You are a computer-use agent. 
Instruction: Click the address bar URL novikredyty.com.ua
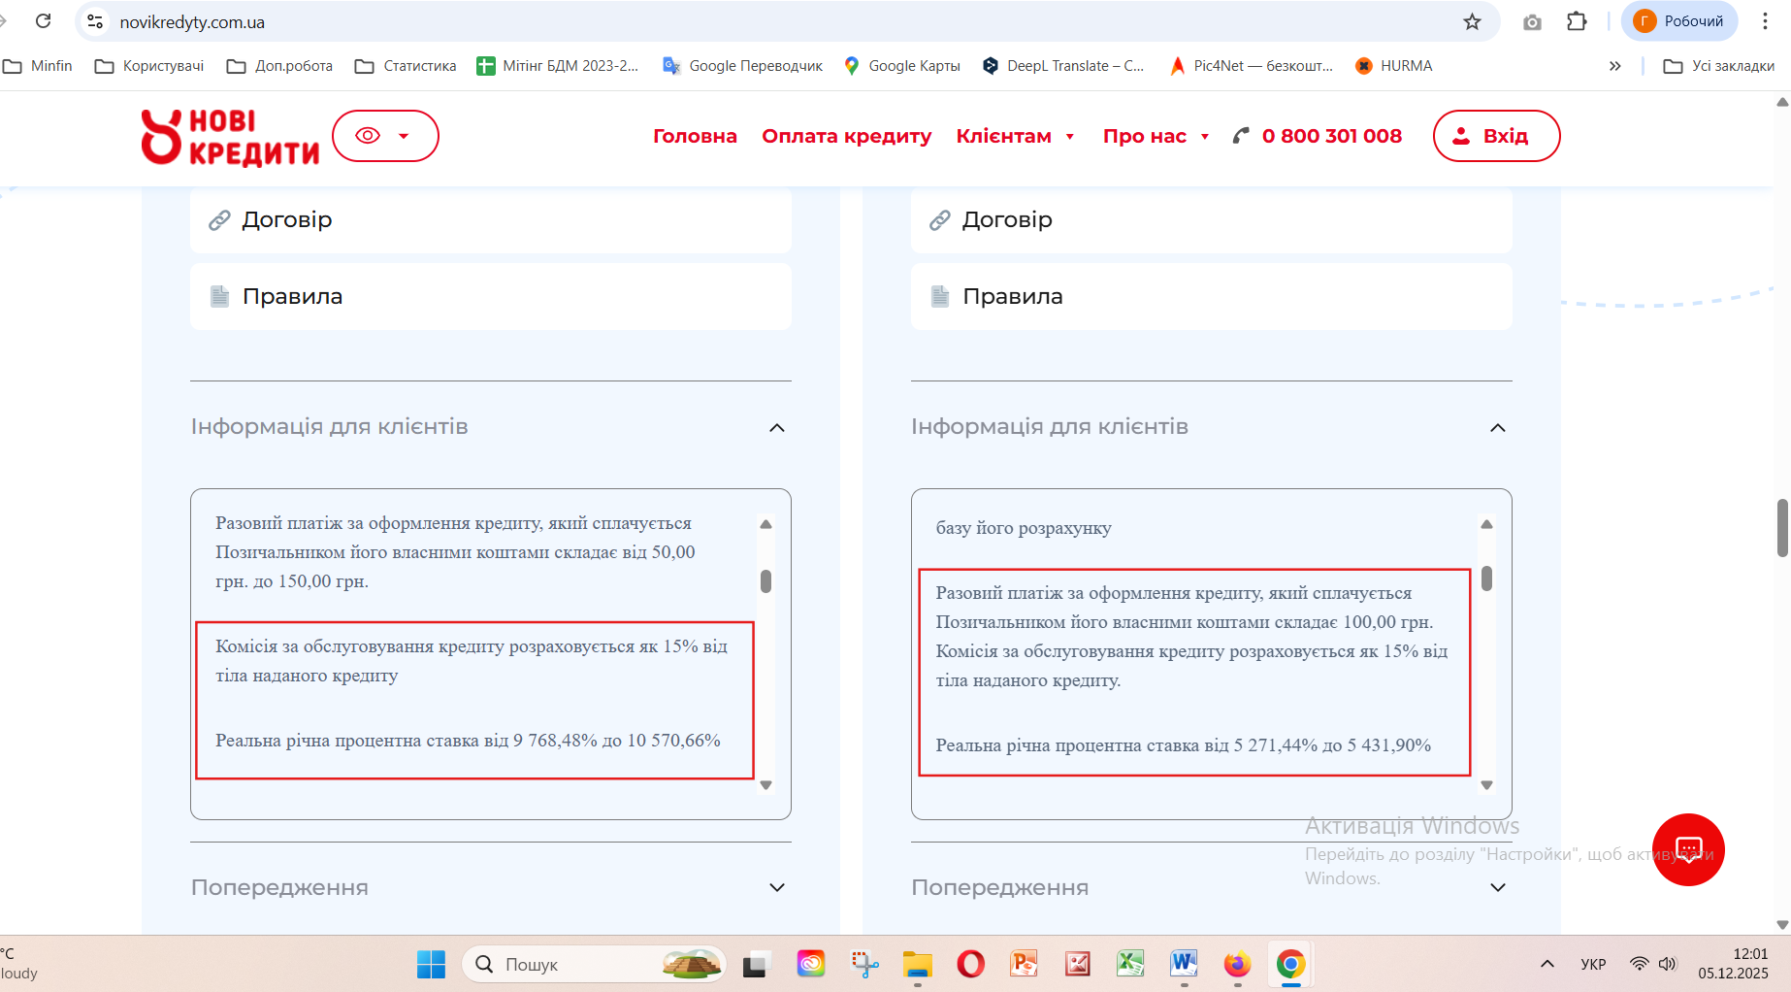coord(192,21)
